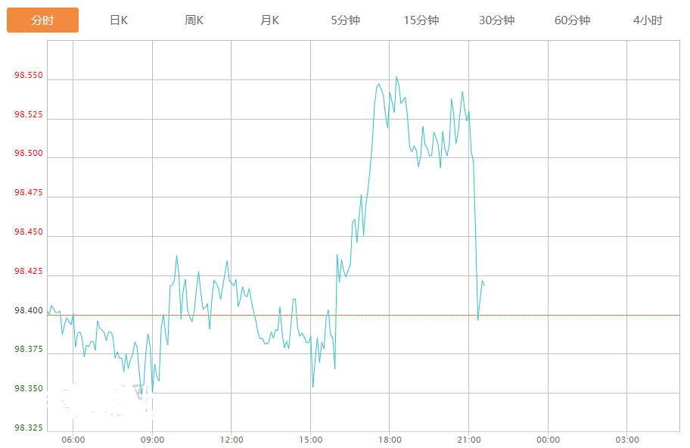Click the 15:00 time axis label

click(x=311, y=440)
